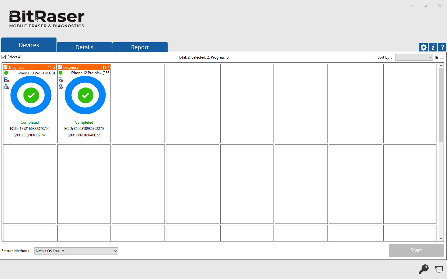Toggle checkbox on the iPhone 12 Pro Max tile
The height and width of the screenshot is (279, 447).
pos(60,67)
